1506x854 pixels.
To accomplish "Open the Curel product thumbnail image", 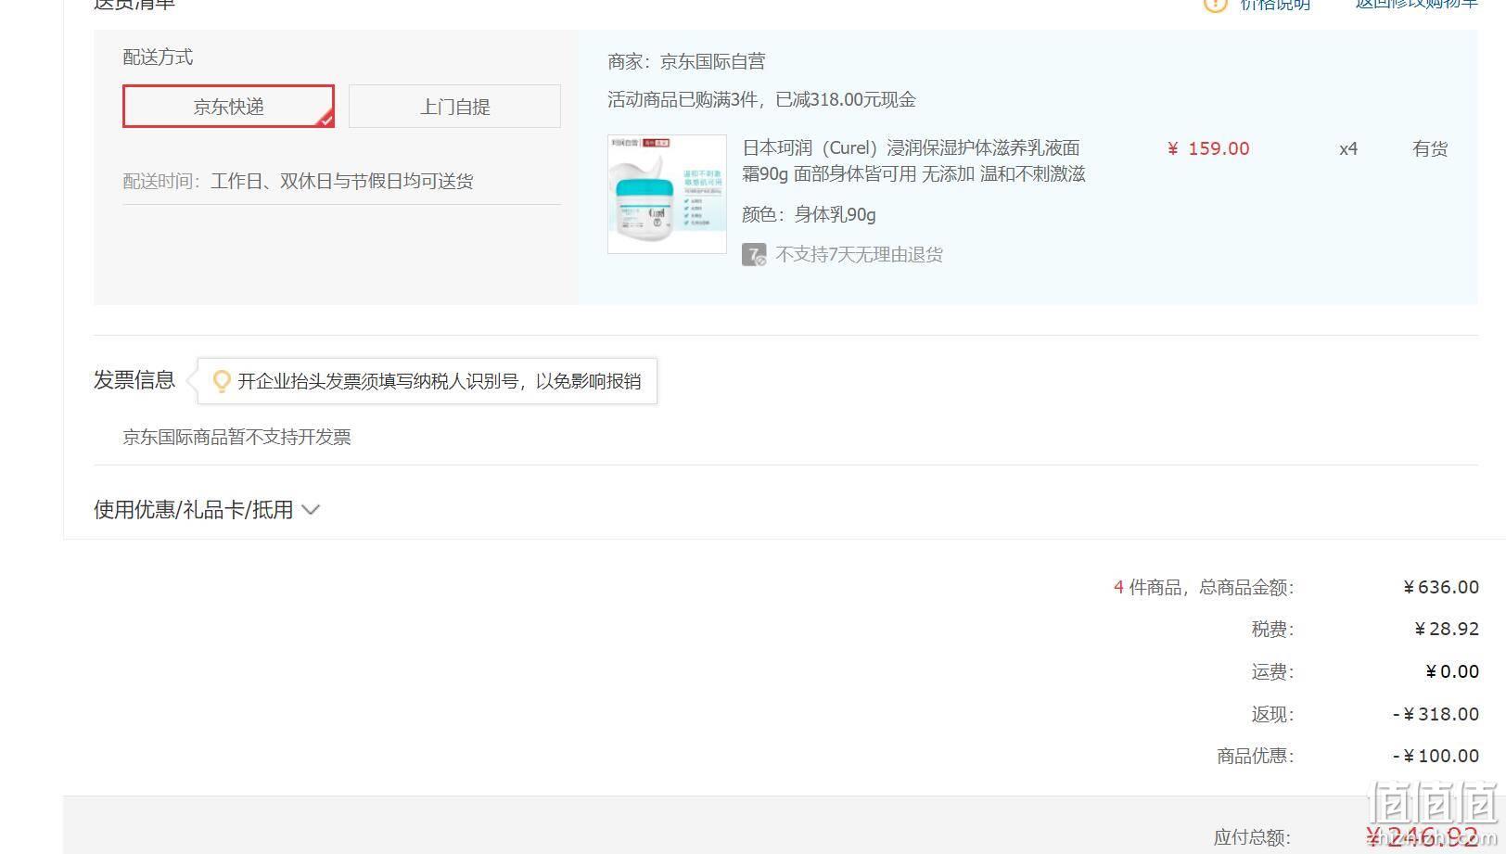I will [667, 194].
